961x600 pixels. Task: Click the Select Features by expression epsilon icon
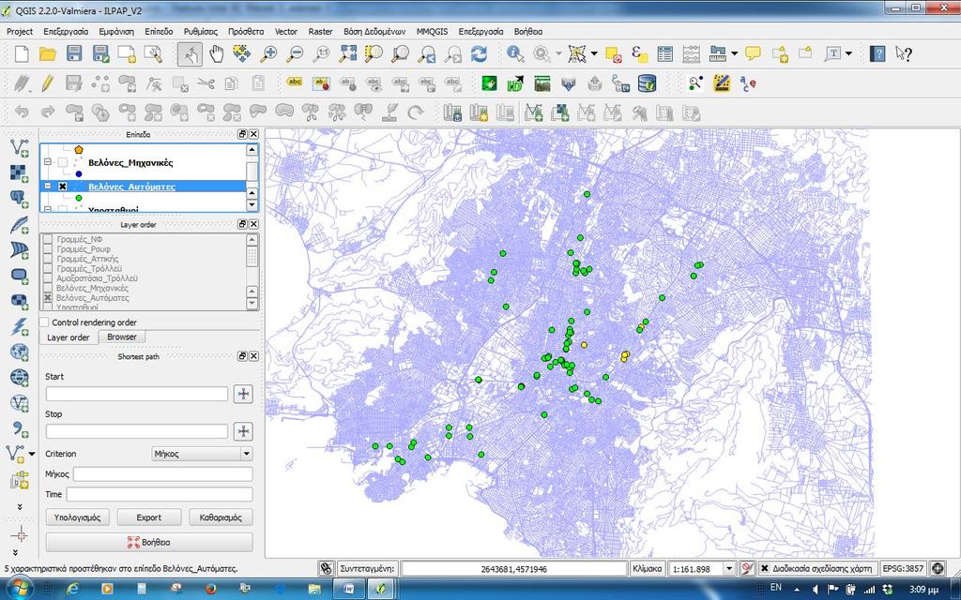point(639,53)
